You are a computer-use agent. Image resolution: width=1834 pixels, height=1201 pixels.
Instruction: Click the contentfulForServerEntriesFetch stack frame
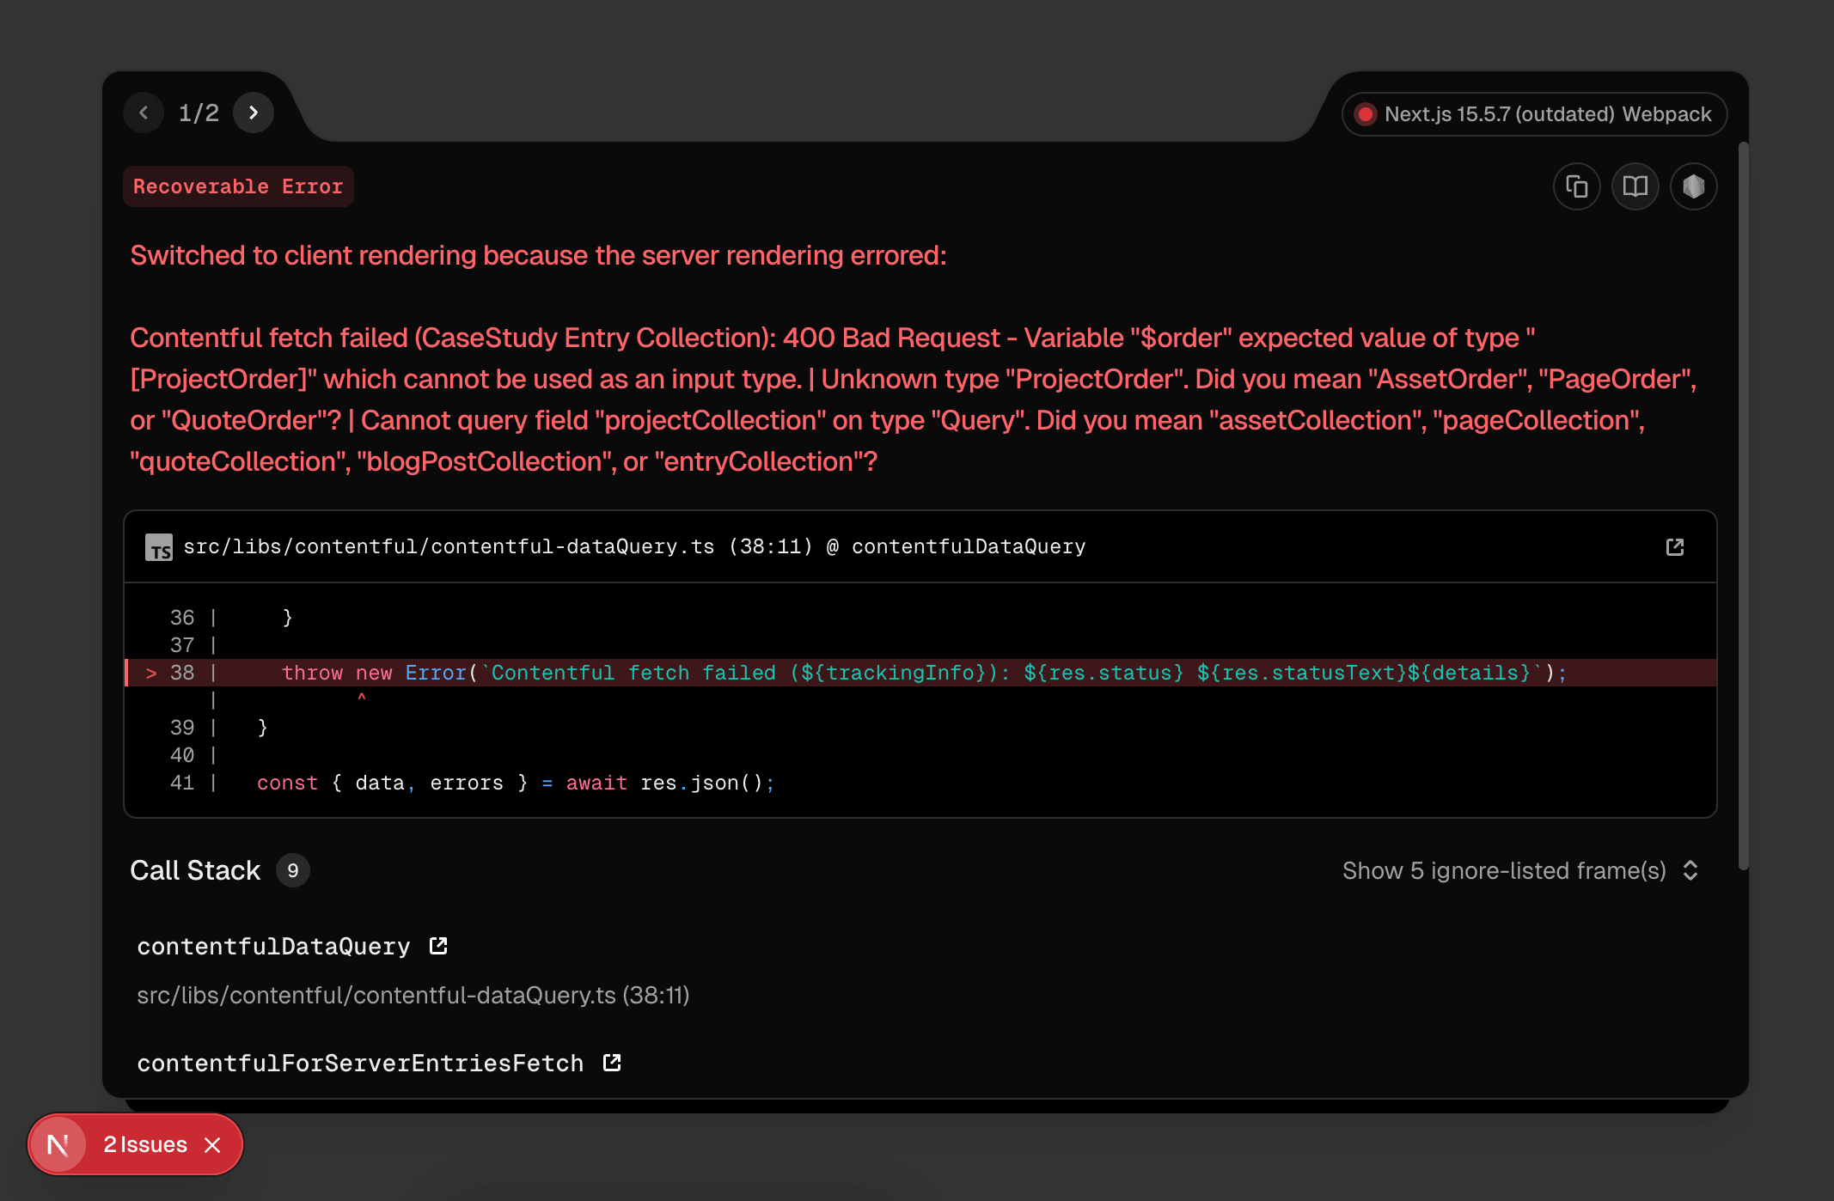point(360,1063)
